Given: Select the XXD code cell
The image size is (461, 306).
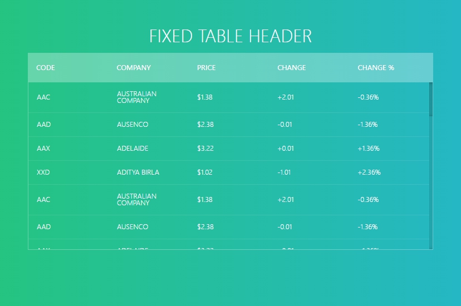Looking at the screenshot, I should tap(43, 172).
